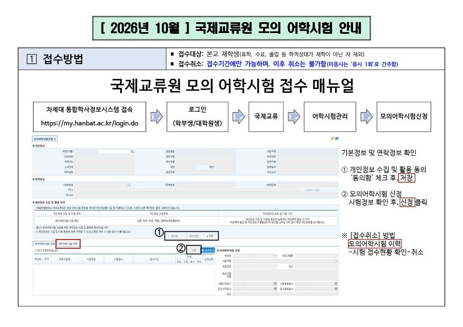463x327 pixels.
Task: Click the star favorite icon at top right
Action: [332, 139]
